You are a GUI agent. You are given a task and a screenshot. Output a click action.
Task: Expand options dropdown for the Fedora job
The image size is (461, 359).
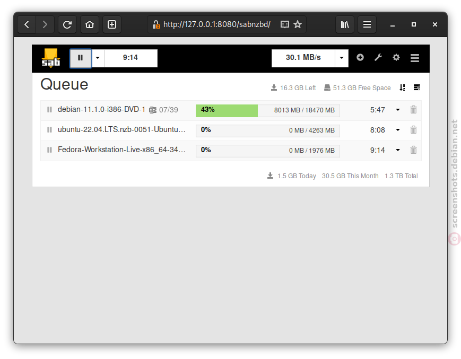(398, 150)
